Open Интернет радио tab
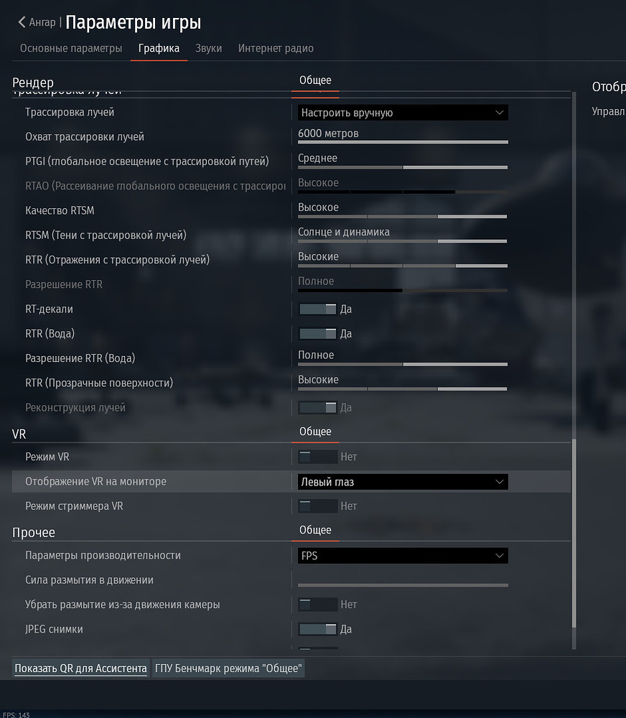This screenshot has height=718, width=626. click(276, 48)
